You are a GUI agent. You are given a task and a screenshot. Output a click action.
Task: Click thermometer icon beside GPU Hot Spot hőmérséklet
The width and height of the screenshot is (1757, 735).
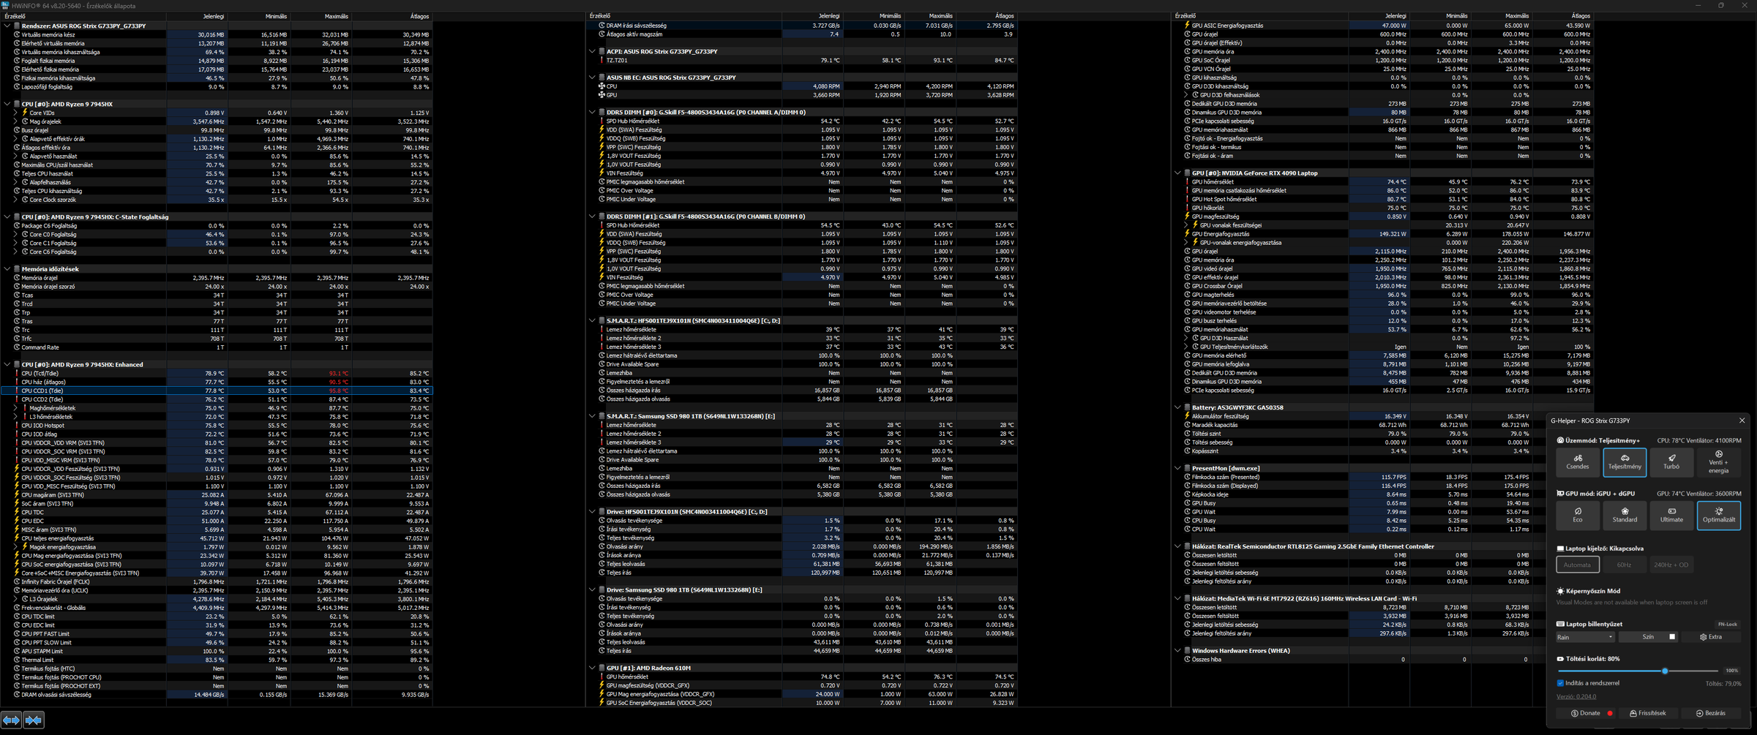point(1187,199)
